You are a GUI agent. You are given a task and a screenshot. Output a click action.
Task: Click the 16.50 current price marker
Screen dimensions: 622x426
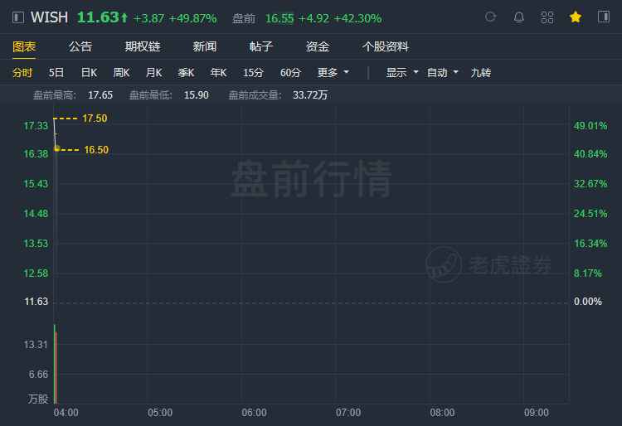(96, 150)
